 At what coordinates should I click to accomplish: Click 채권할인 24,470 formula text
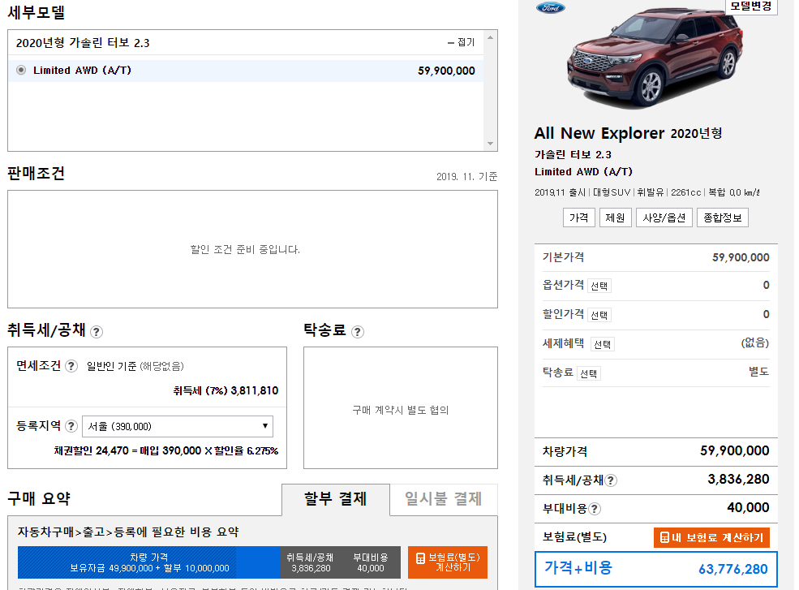(166, 450)
